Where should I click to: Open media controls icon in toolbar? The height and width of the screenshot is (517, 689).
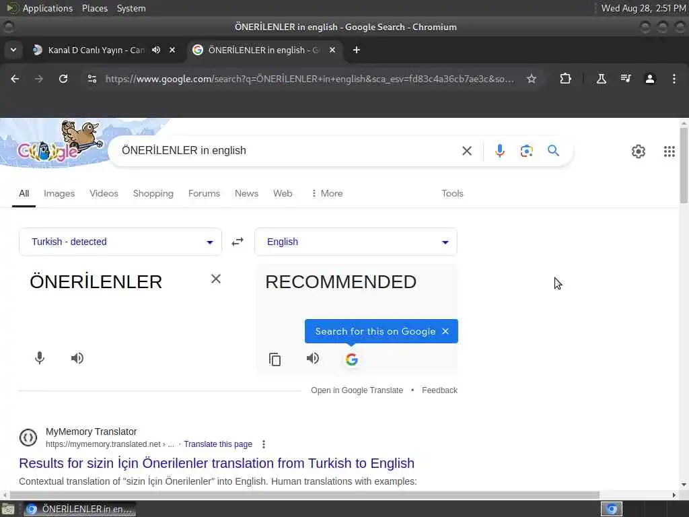tap(625, 79)
